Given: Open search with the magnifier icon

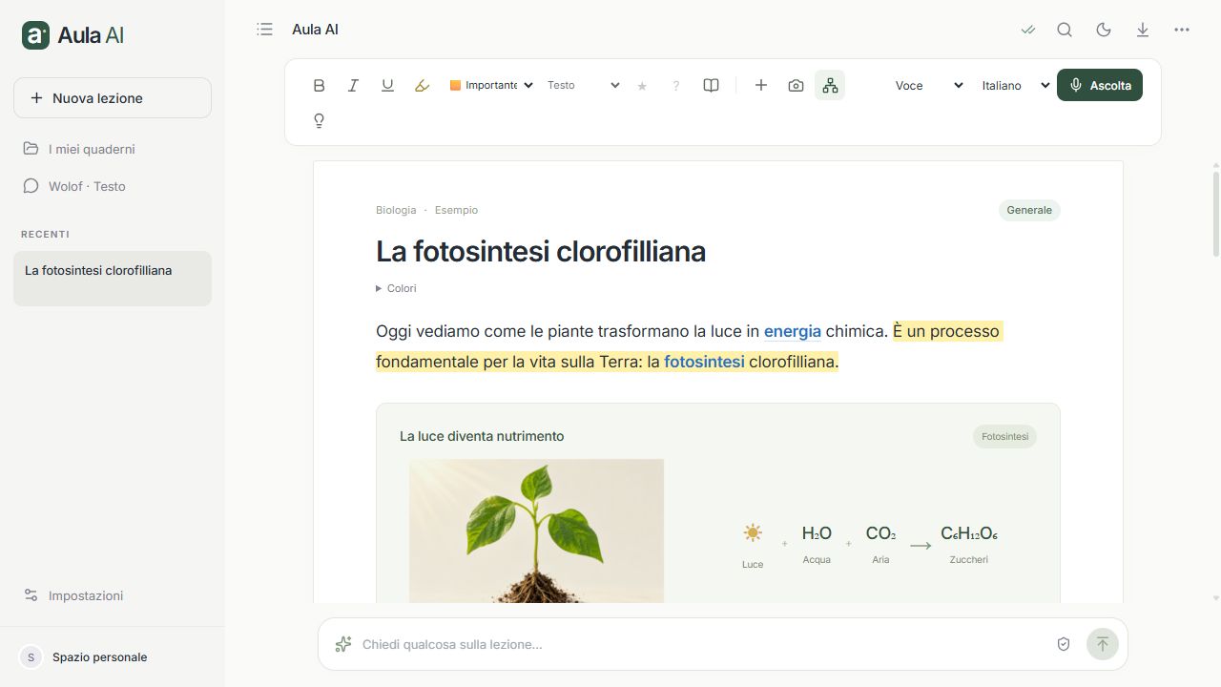Looking at the screenshot, I should tap(1065, 30).
